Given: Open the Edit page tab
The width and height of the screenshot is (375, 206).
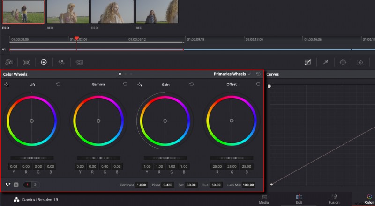Looking at the screenshot, I should (299, 199).
